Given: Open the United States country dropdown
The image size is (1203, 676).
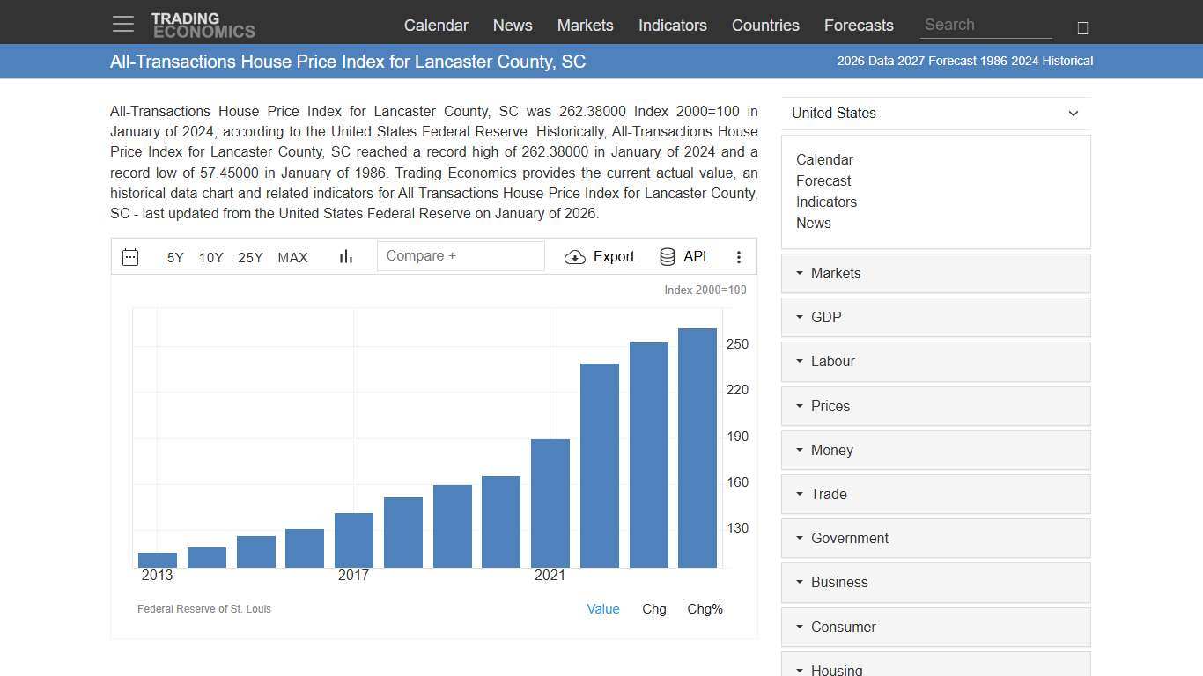Looking at the screenshot, I should coord(935,113).
